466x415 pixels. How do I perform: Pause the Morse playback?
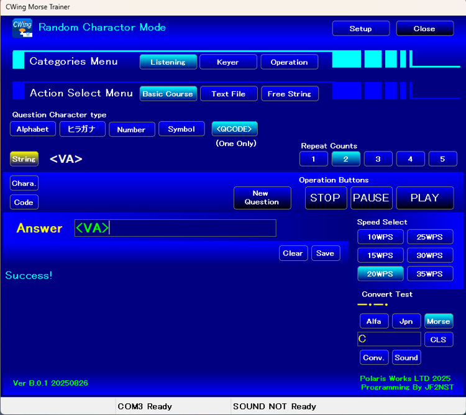pyautogui.click(x=370, y=198)
